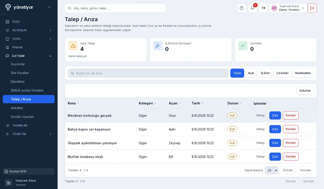Filter requests by Tümü

pyautogui.click(x=237, y=73)
